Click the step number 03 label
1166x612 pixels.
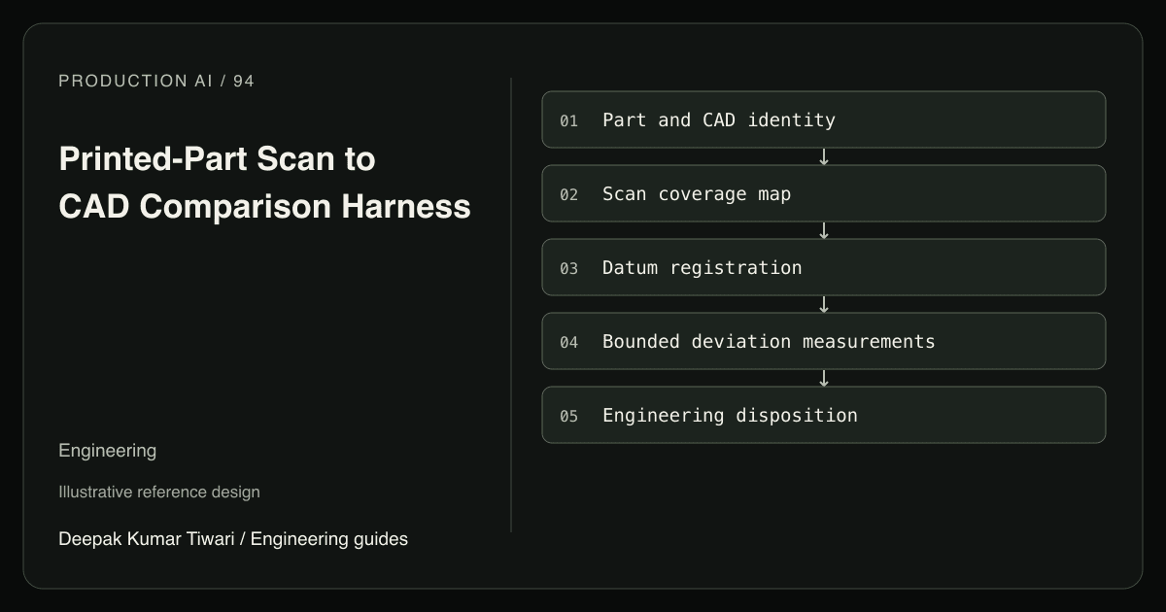coord(568,268)
